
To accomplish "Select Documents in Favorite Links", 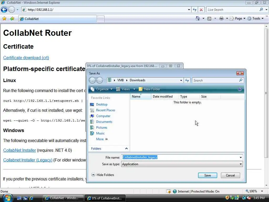I will 104,122.
